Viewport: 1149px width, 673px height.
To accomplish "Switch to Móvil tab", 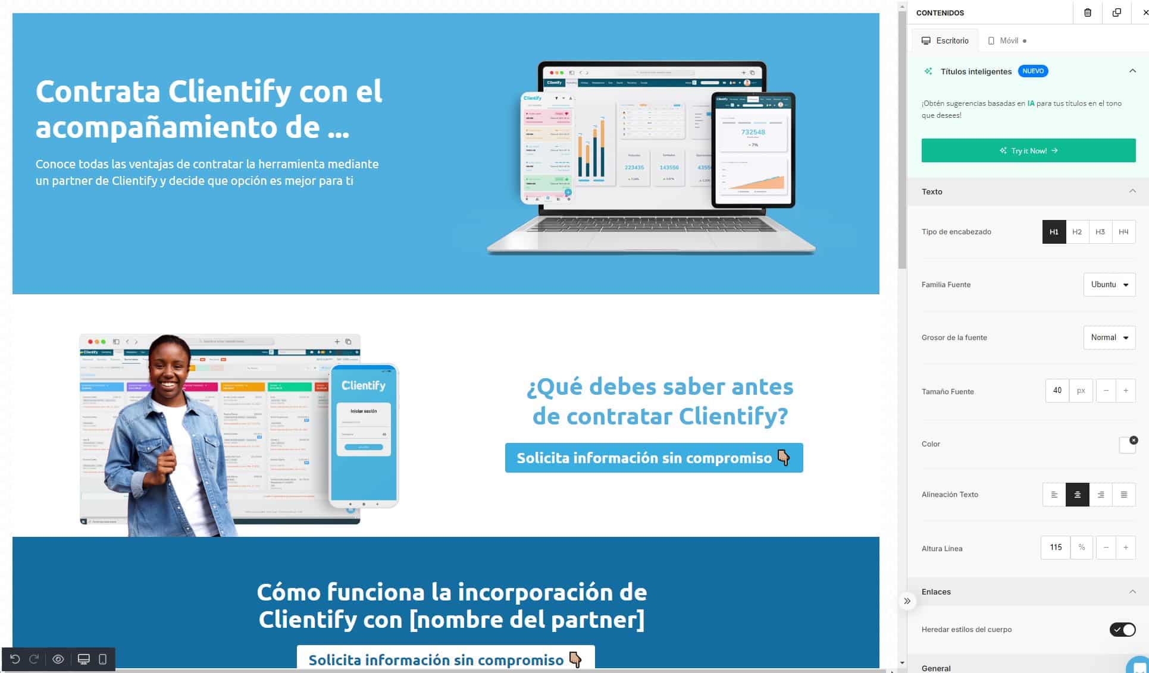I will point(1007,41).
